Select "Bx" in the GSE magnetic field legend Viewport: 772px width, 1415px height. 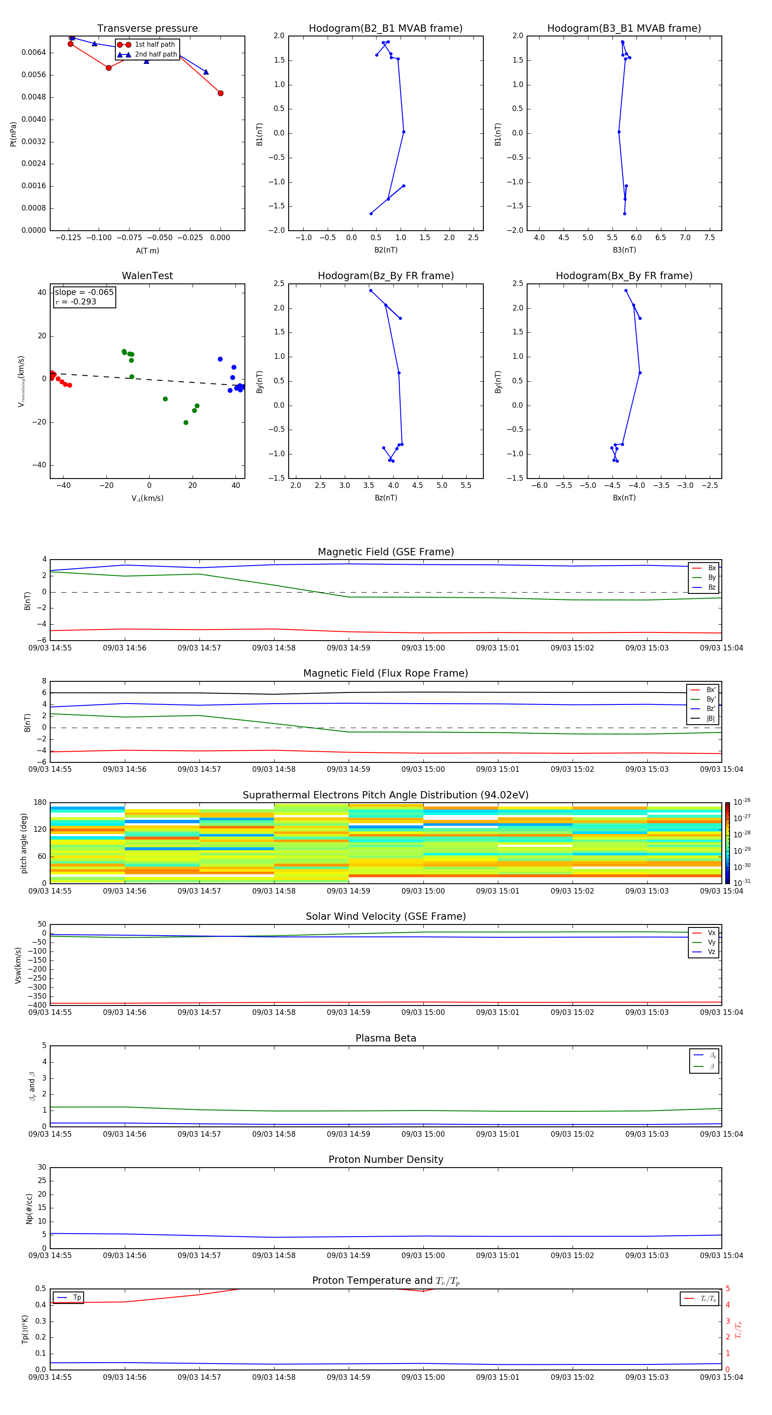click(704, 568)
